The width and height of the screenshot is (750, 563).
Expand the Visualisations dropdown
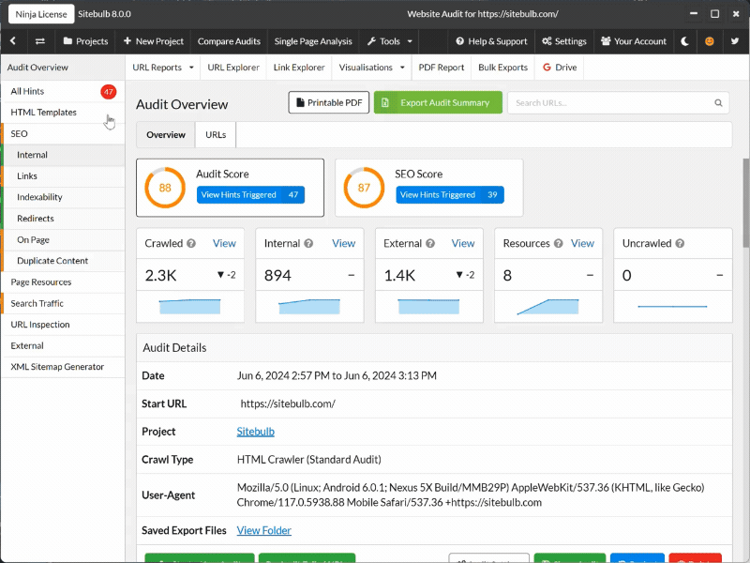pyautogui.click(x=371, y=68)
